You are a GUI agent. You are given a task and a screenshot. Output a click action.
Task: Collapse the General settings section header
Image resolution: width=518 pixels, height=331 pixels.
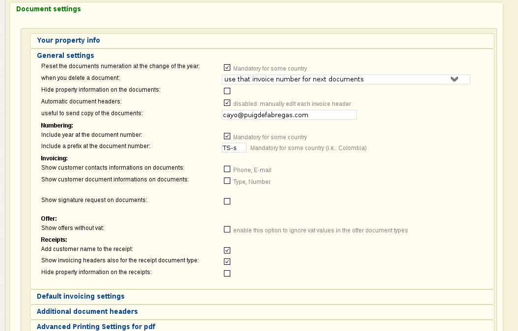pyautogui.click(x=65, y=55)
